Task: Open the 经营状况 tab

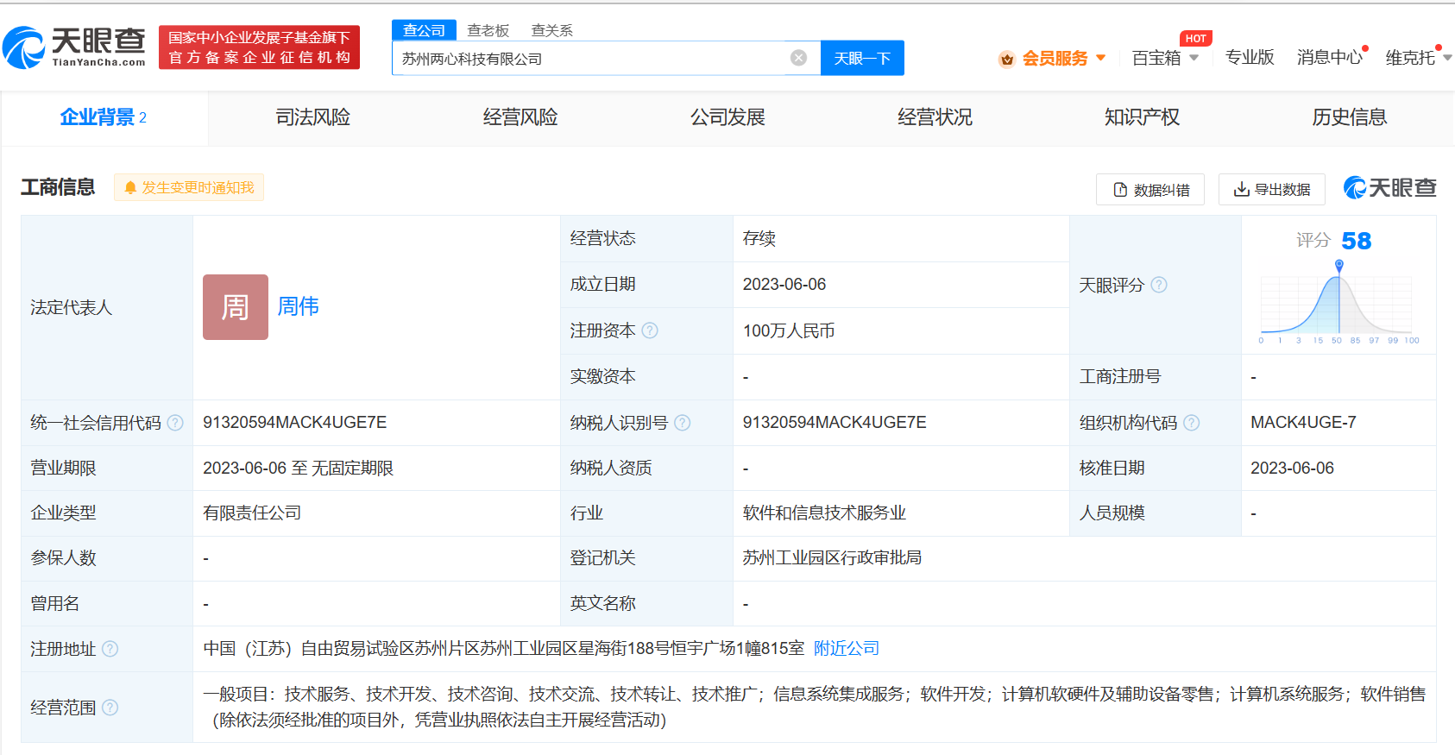Action: pyautogui.click(x=935, y=117)
